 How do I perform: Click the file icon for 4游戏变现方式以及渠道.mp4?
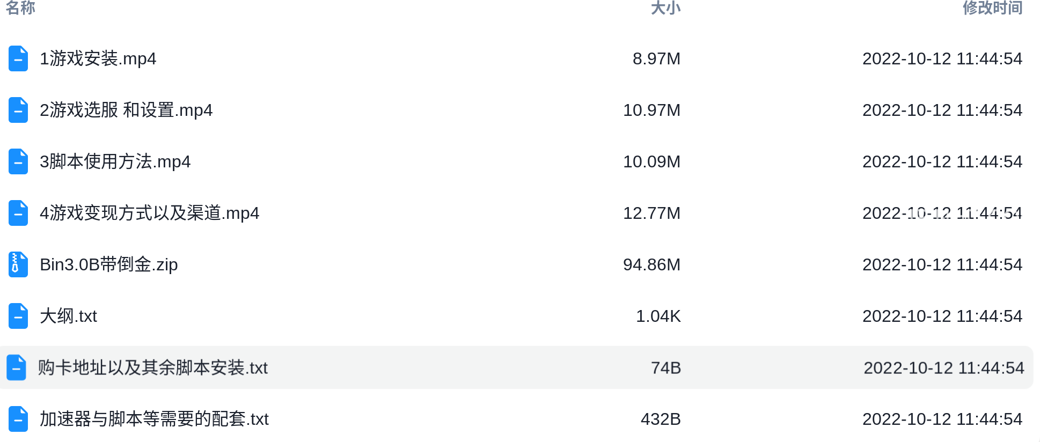click(18, 213)
